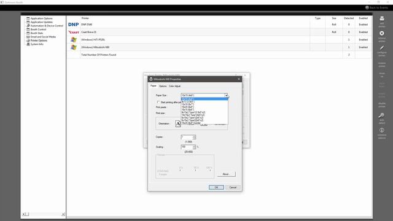393x221 pixels.
Task: Click the Citizen logo icon in printer list
Action: 74,32
